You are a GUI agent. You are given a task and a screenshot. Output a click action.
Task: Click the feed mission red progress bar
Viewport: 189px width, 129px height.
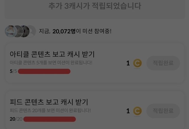click(x=50, y=119)
